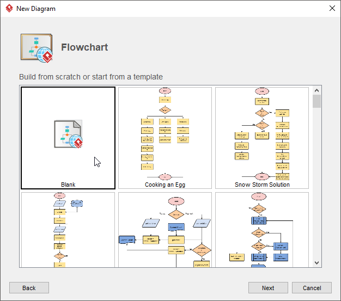The width and height of the screenshot is (341, 301).
Task: Click the large Flowchart header icon
Action: click(x=36, y=47)
